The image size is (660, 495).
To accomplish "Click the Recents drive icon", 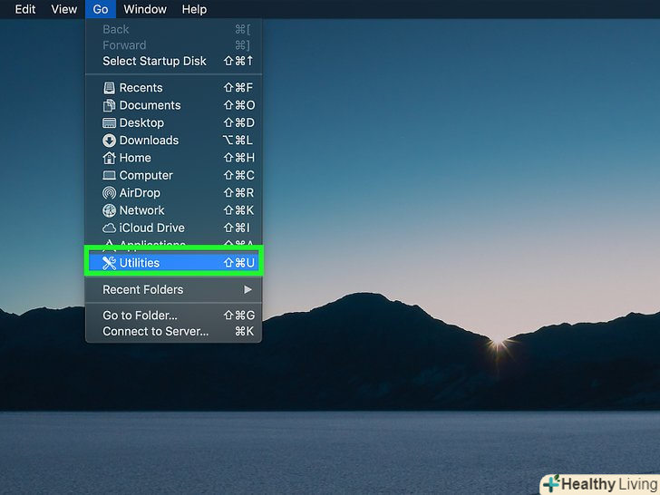I will point(109,88).
